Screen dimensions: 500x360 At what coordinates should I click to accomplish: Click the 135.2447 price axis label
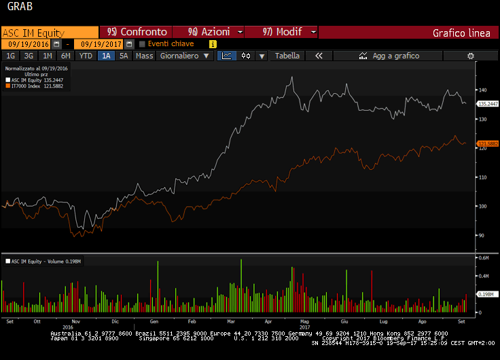point(488,104)
